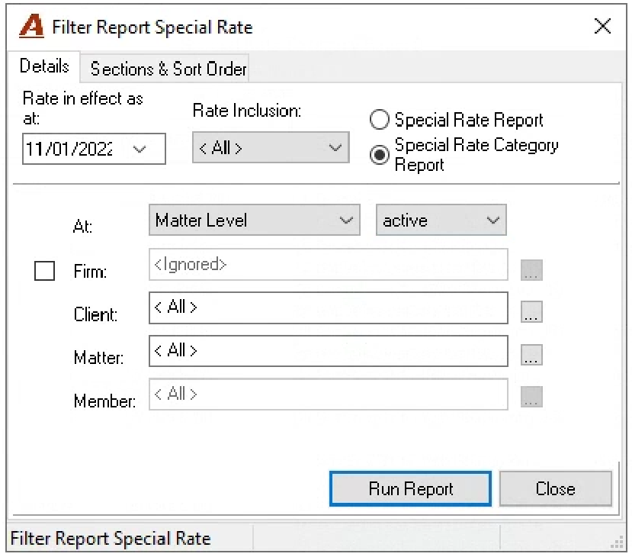632x557 pixels.
Task: Click the Member: label
Action: [104, 401]
